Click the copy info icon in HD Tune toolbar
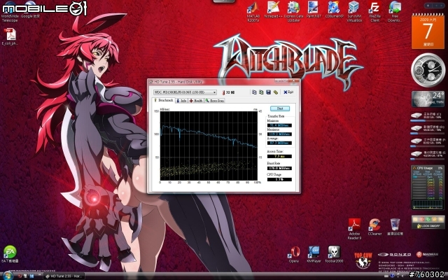 [254, 92]
